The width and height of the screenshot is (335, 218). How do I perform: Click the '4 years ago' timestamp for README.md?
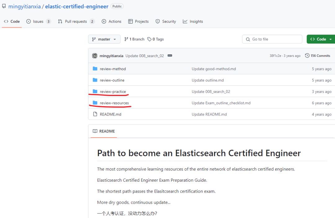[322, 114]
